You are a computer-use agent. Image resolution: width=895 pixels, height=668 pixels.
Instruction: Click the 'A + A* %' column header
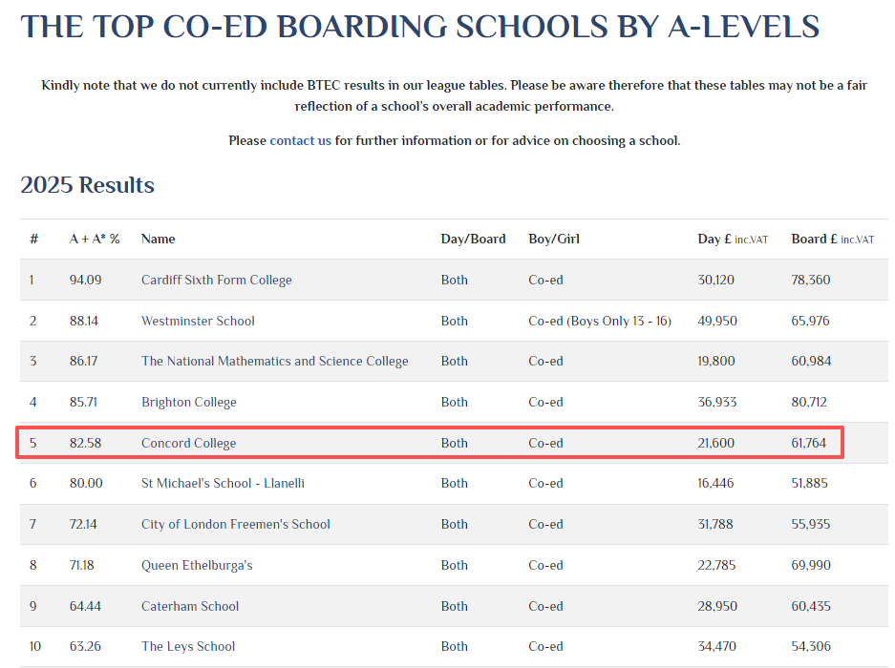(x=95, y=239)
